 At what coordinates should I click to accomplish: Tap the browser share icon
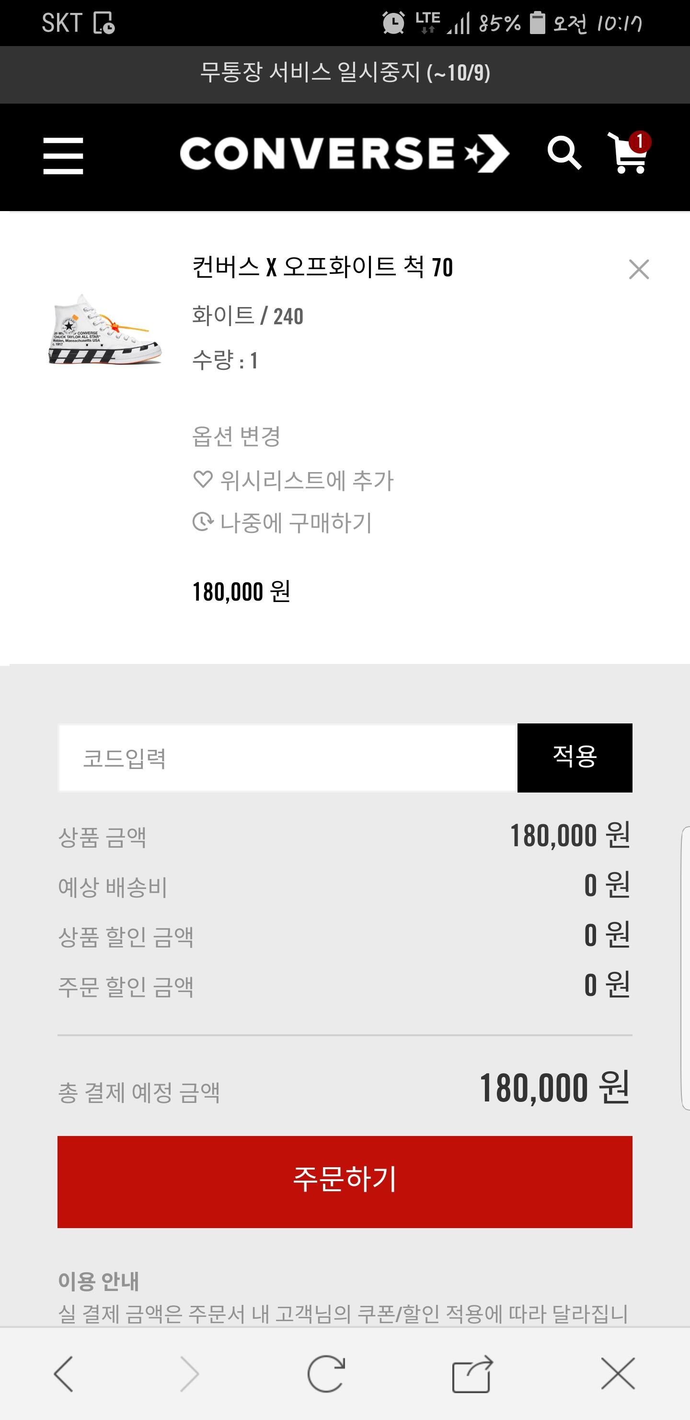coord(472,1373)
